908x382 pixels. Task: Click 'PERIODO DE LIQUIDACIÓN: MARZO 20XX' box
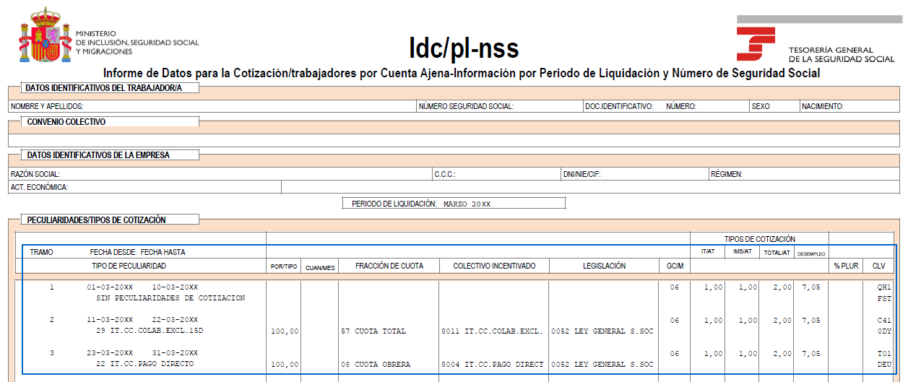click(454, 204)
